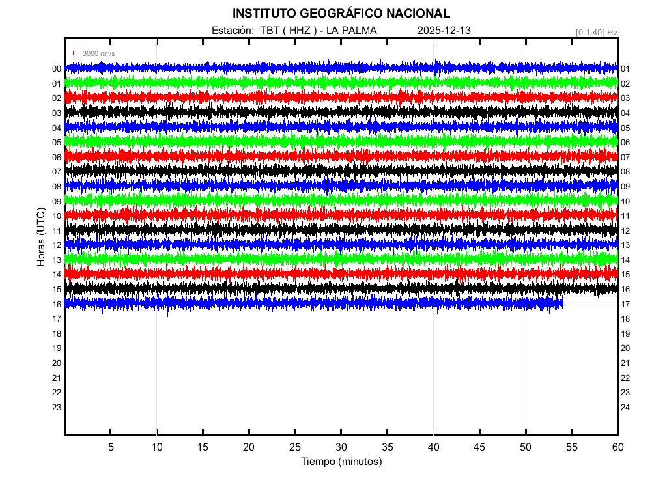Click the flat line ending the hour 16 trace
Viewport: 667px width, 500px height.
(x=589, y=303)
